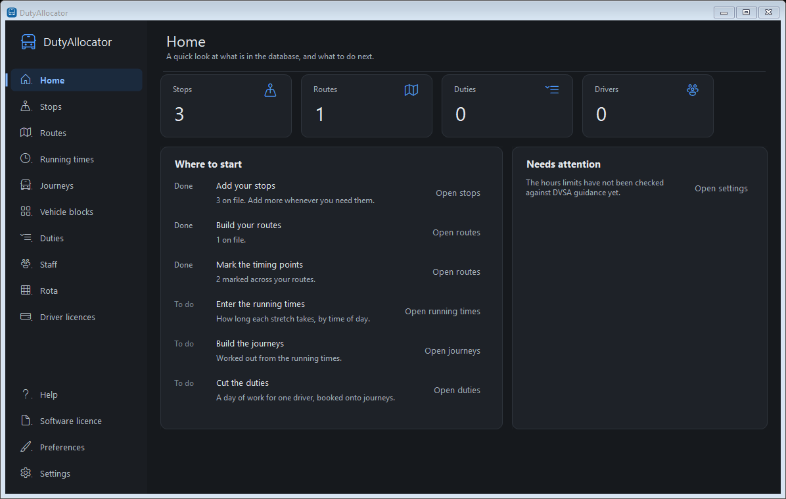Click the Driver licences card icon

coord(26,316)
